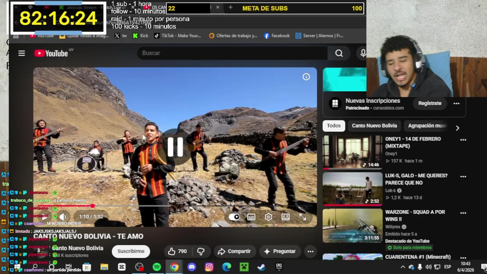Dislike the video with the thumbs-down
487x274 pixels.
201,251
